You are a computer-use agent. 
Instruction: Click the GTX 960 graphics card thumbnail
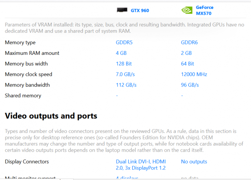[x=122, y=10]
